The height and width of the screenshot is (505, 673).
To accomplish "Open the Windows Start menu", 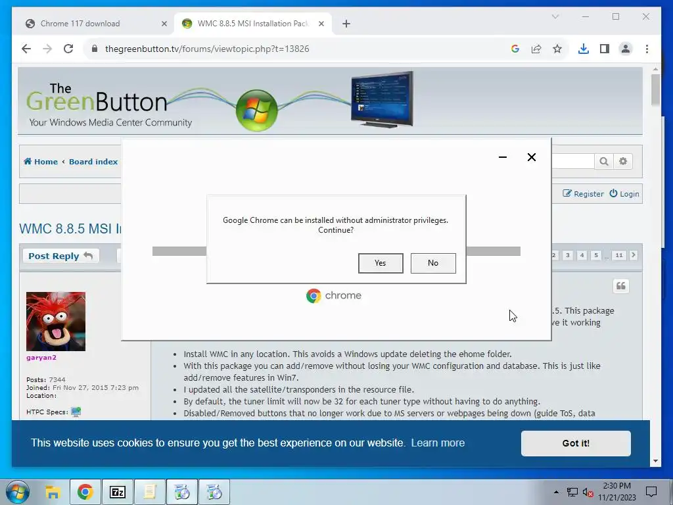I will click(18, 492).
